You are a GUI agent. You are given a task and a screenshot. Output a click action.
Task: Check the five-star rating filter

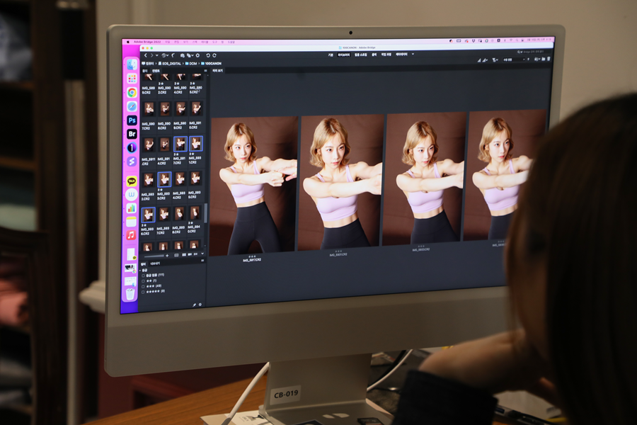point(144,292)
